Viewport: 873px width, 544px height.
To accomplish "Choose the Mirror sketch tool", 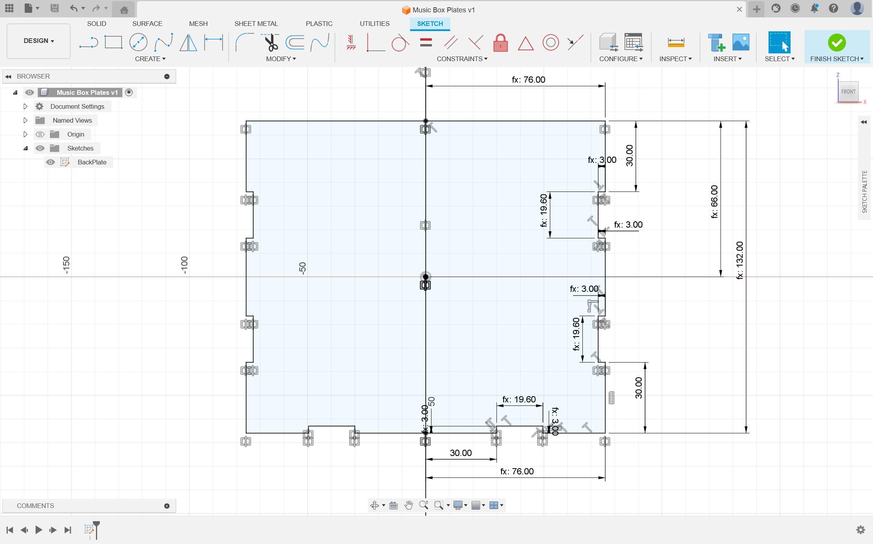I will (x=188, y=43).
